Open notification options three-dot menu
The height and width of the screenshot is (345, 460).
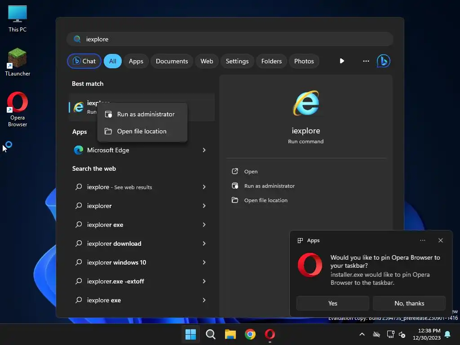tap(422, 240)
